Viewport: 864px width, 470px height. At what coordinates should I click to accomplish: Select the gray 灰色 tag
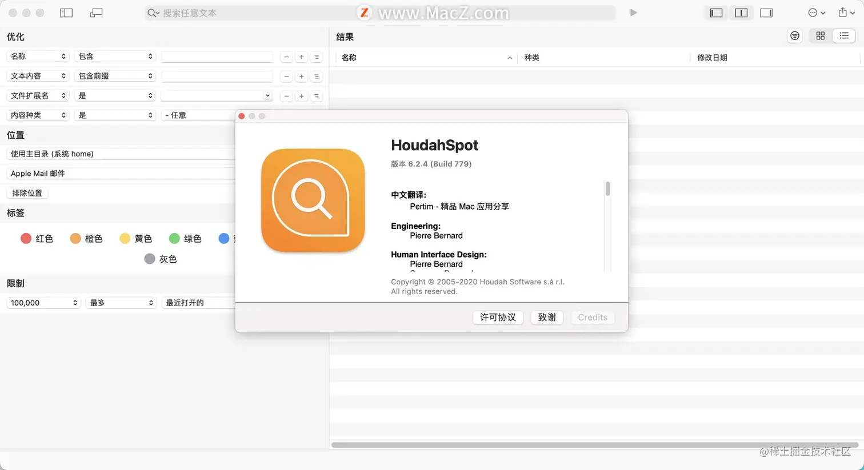(161, 259)
